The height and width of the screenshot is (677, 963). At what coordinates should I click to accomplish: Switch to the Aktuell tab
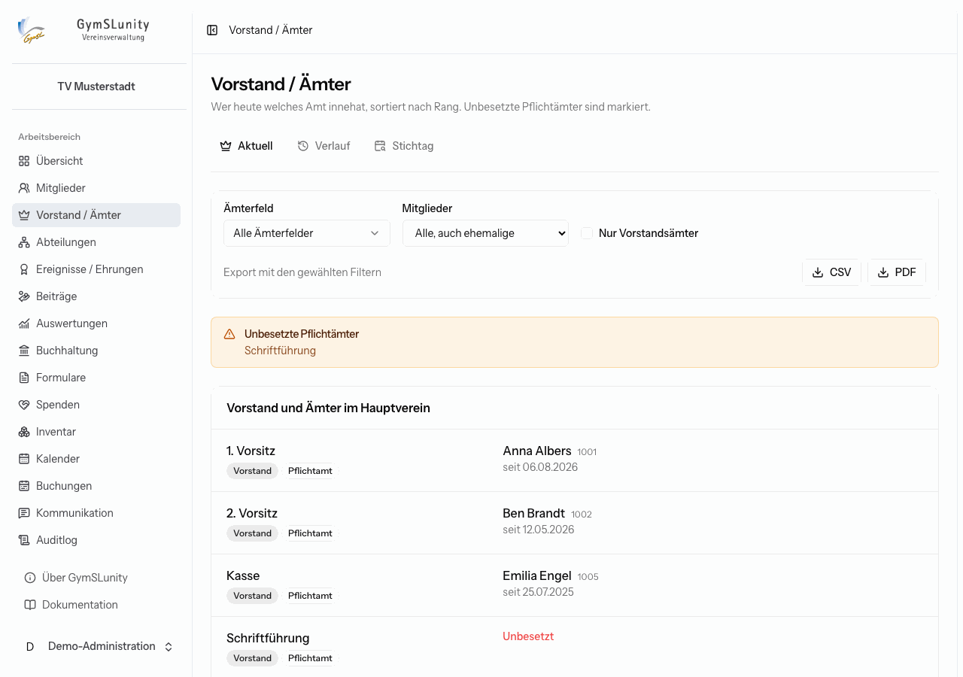246,146
